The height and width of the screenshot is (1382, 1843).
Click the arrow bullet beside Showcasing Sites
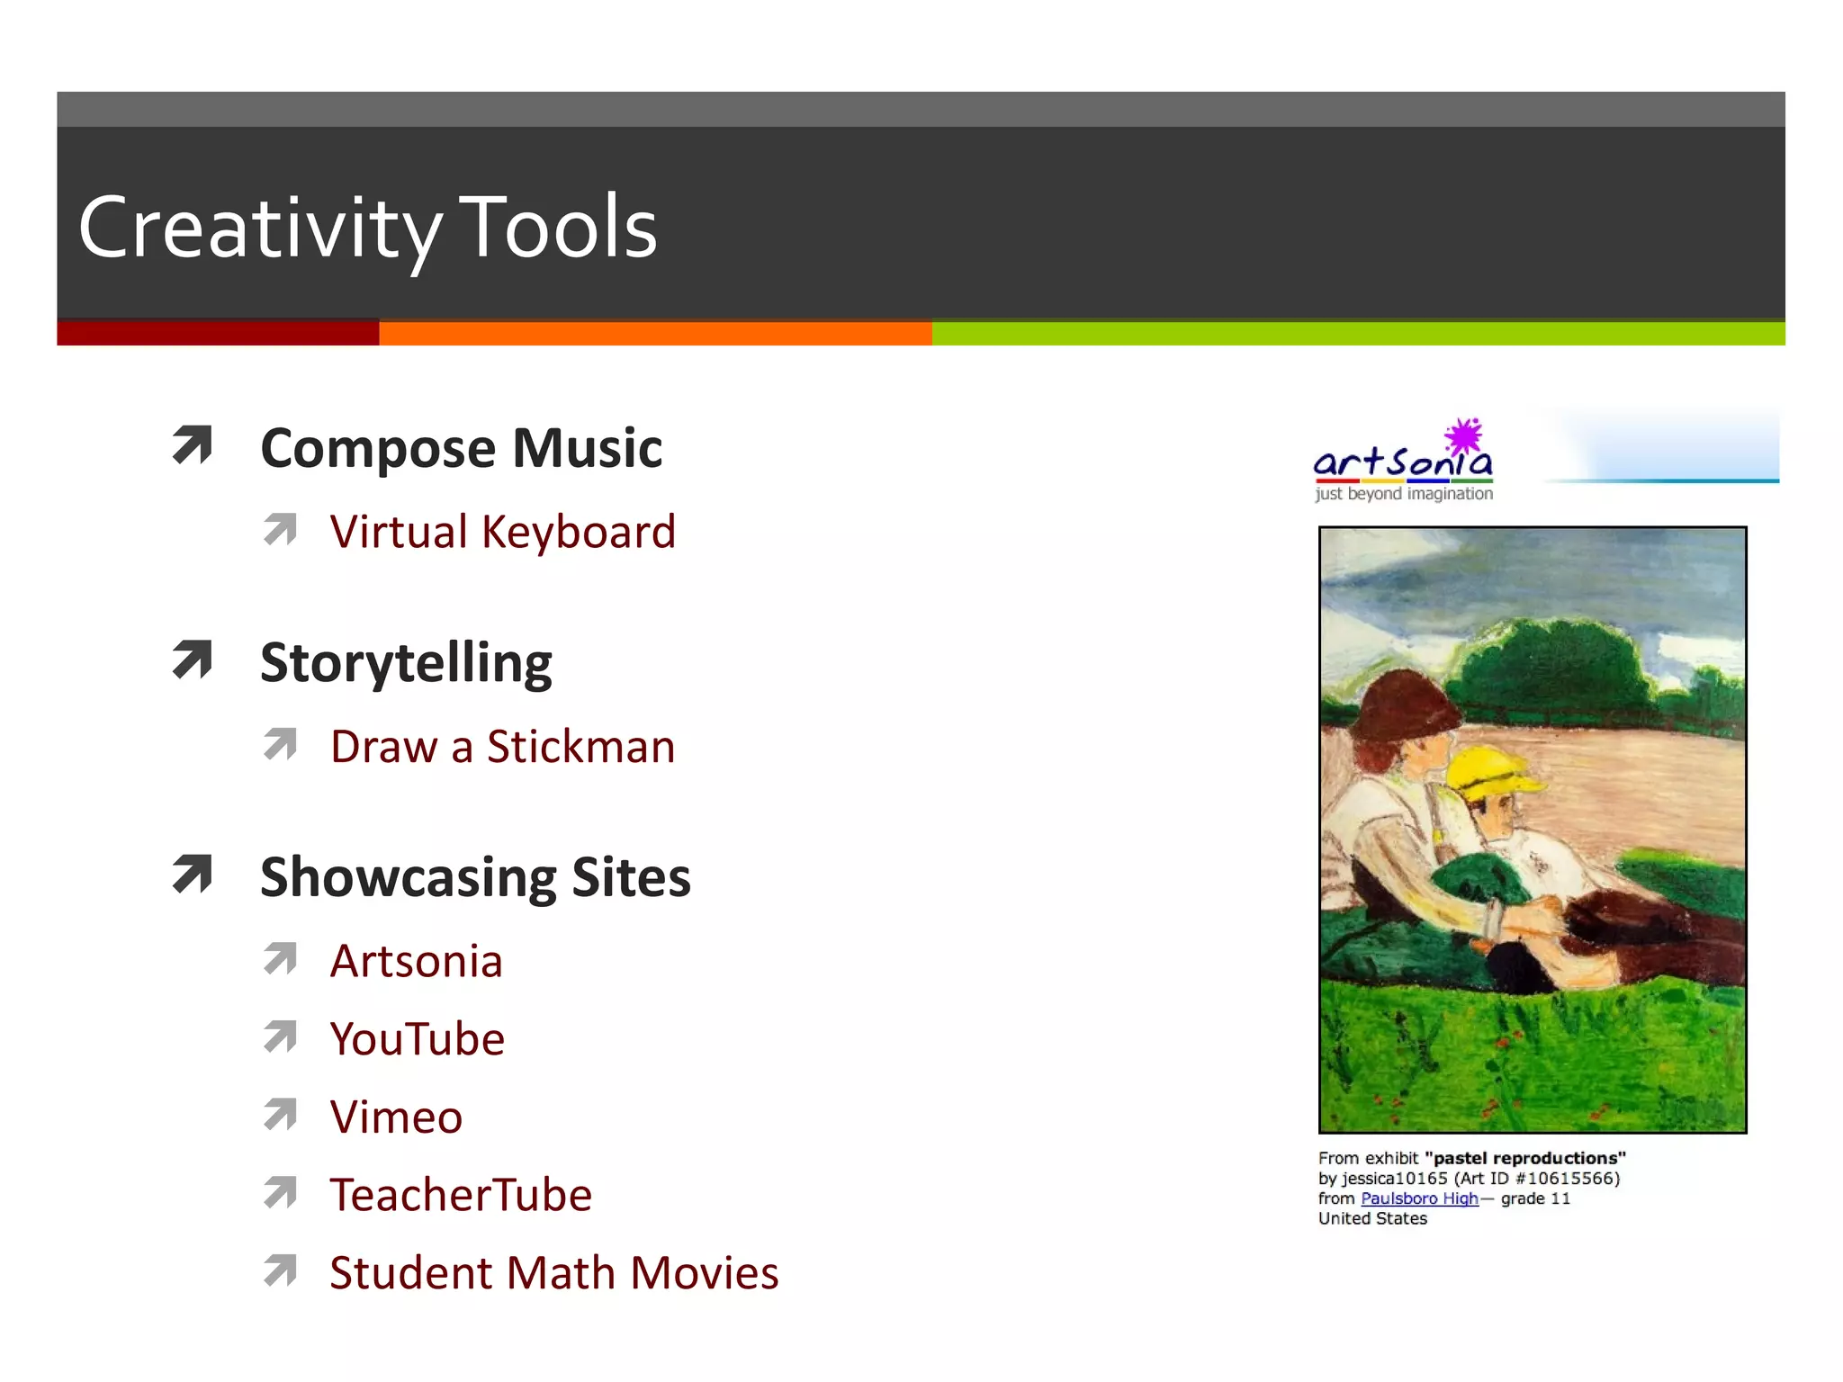[x=192, y=875]
